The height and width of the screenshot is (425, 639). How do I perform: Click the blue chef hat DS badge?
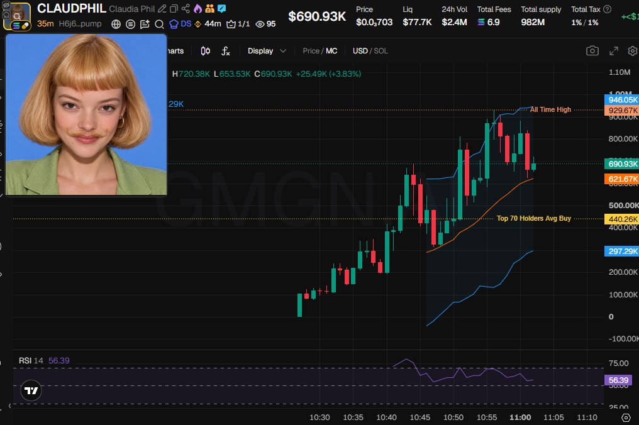[180, 24]
